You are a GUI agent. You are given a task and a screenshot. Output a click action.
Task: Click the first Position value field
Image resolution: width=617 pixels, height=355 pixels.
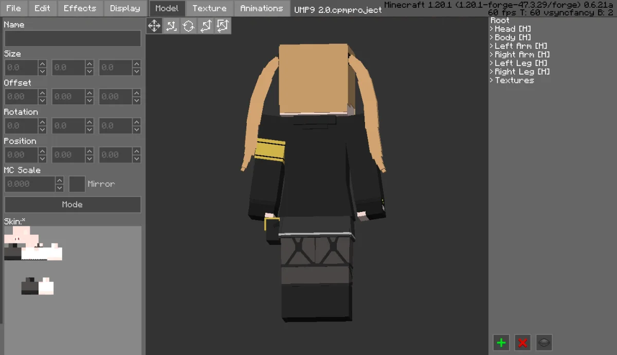[21, 155]
